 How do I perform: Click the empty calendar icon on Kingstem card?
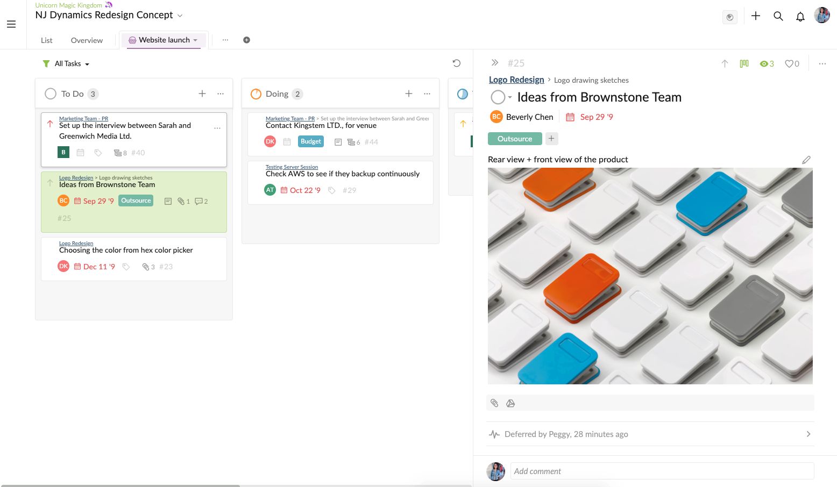tap(287, 142)
